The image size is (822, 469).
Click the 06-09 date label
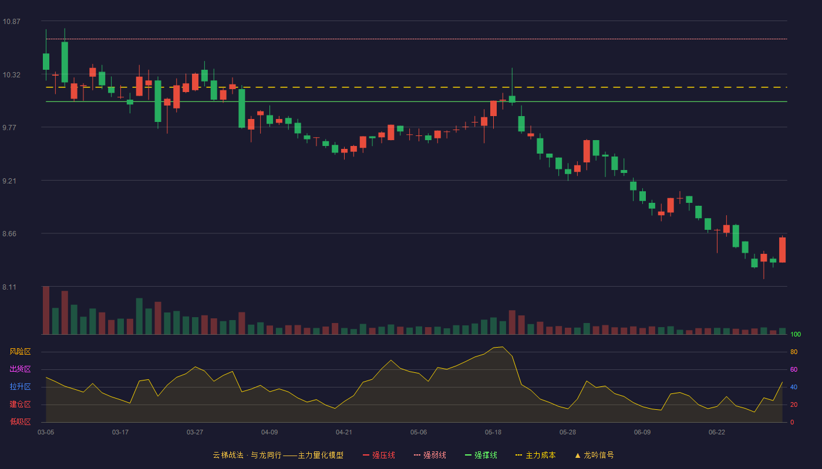pyautogui.click(x=642, y=432)
